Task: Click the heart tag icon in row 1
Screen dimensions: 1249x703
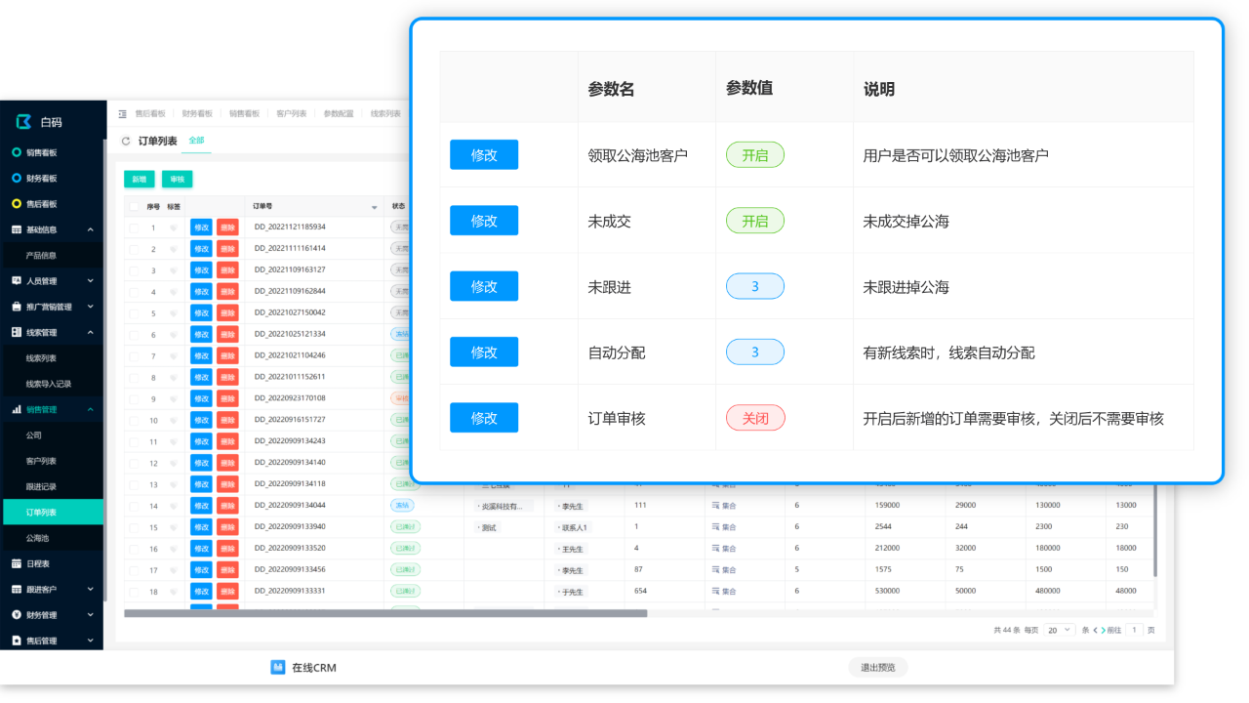Action: (174, 227)
